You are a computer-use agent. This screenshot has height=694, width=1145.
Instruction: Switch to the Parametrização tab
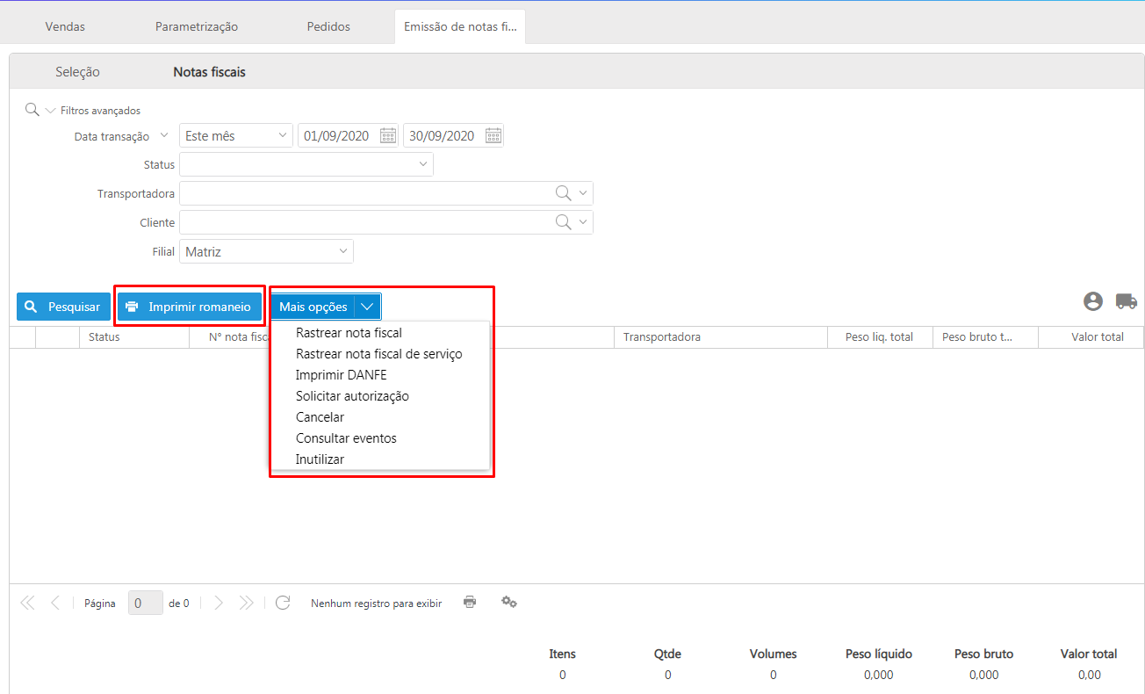[x=197, y=26]
